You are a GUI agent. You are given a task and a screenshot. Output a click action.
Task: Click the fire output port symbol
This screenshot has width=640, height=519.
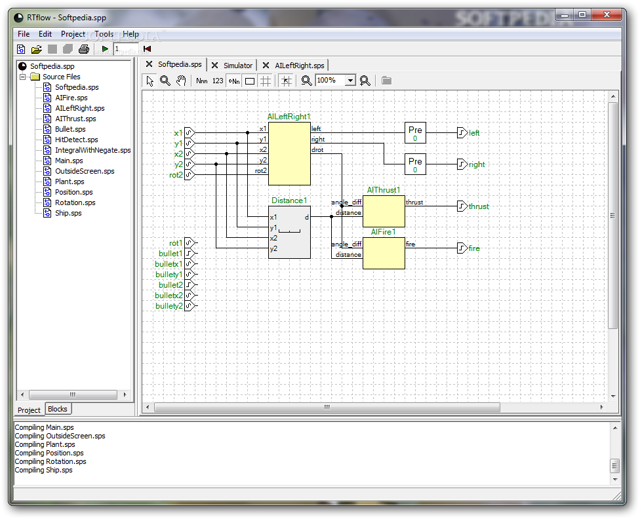(462, 248)
